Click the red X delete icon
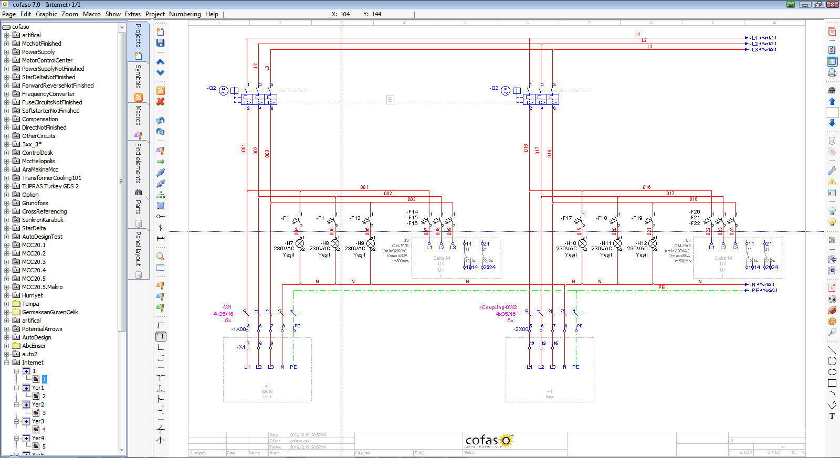 pos(161,102)
